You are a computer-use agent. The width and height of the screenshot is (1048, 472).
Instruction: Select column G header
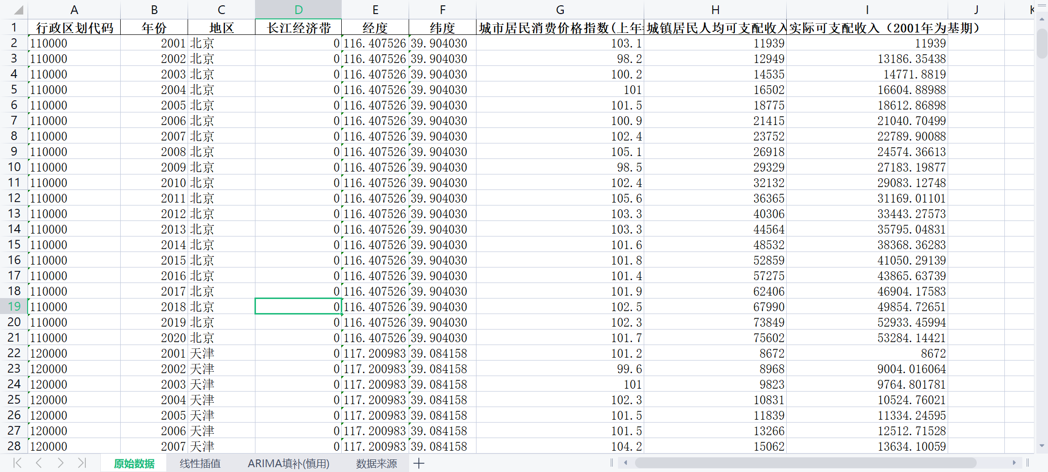(x=560, y=10)
